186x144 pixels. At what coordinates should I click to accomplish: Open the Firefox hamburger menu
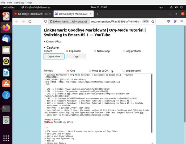pos(182,22)
